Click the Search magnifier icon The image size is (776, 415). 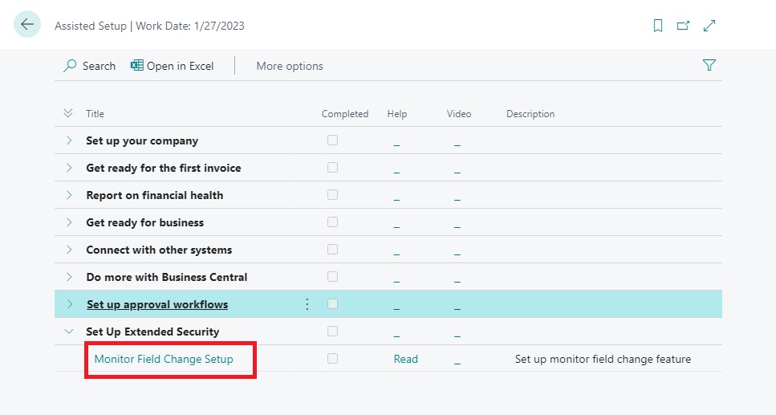point(71,66)
